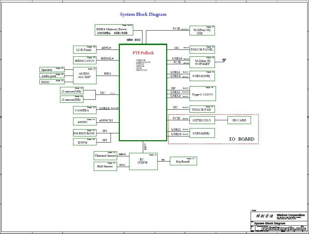Click the System Block Diagram title heading
Screen dimensions: 309x234
pyautogui.click(x=143, y=14)
